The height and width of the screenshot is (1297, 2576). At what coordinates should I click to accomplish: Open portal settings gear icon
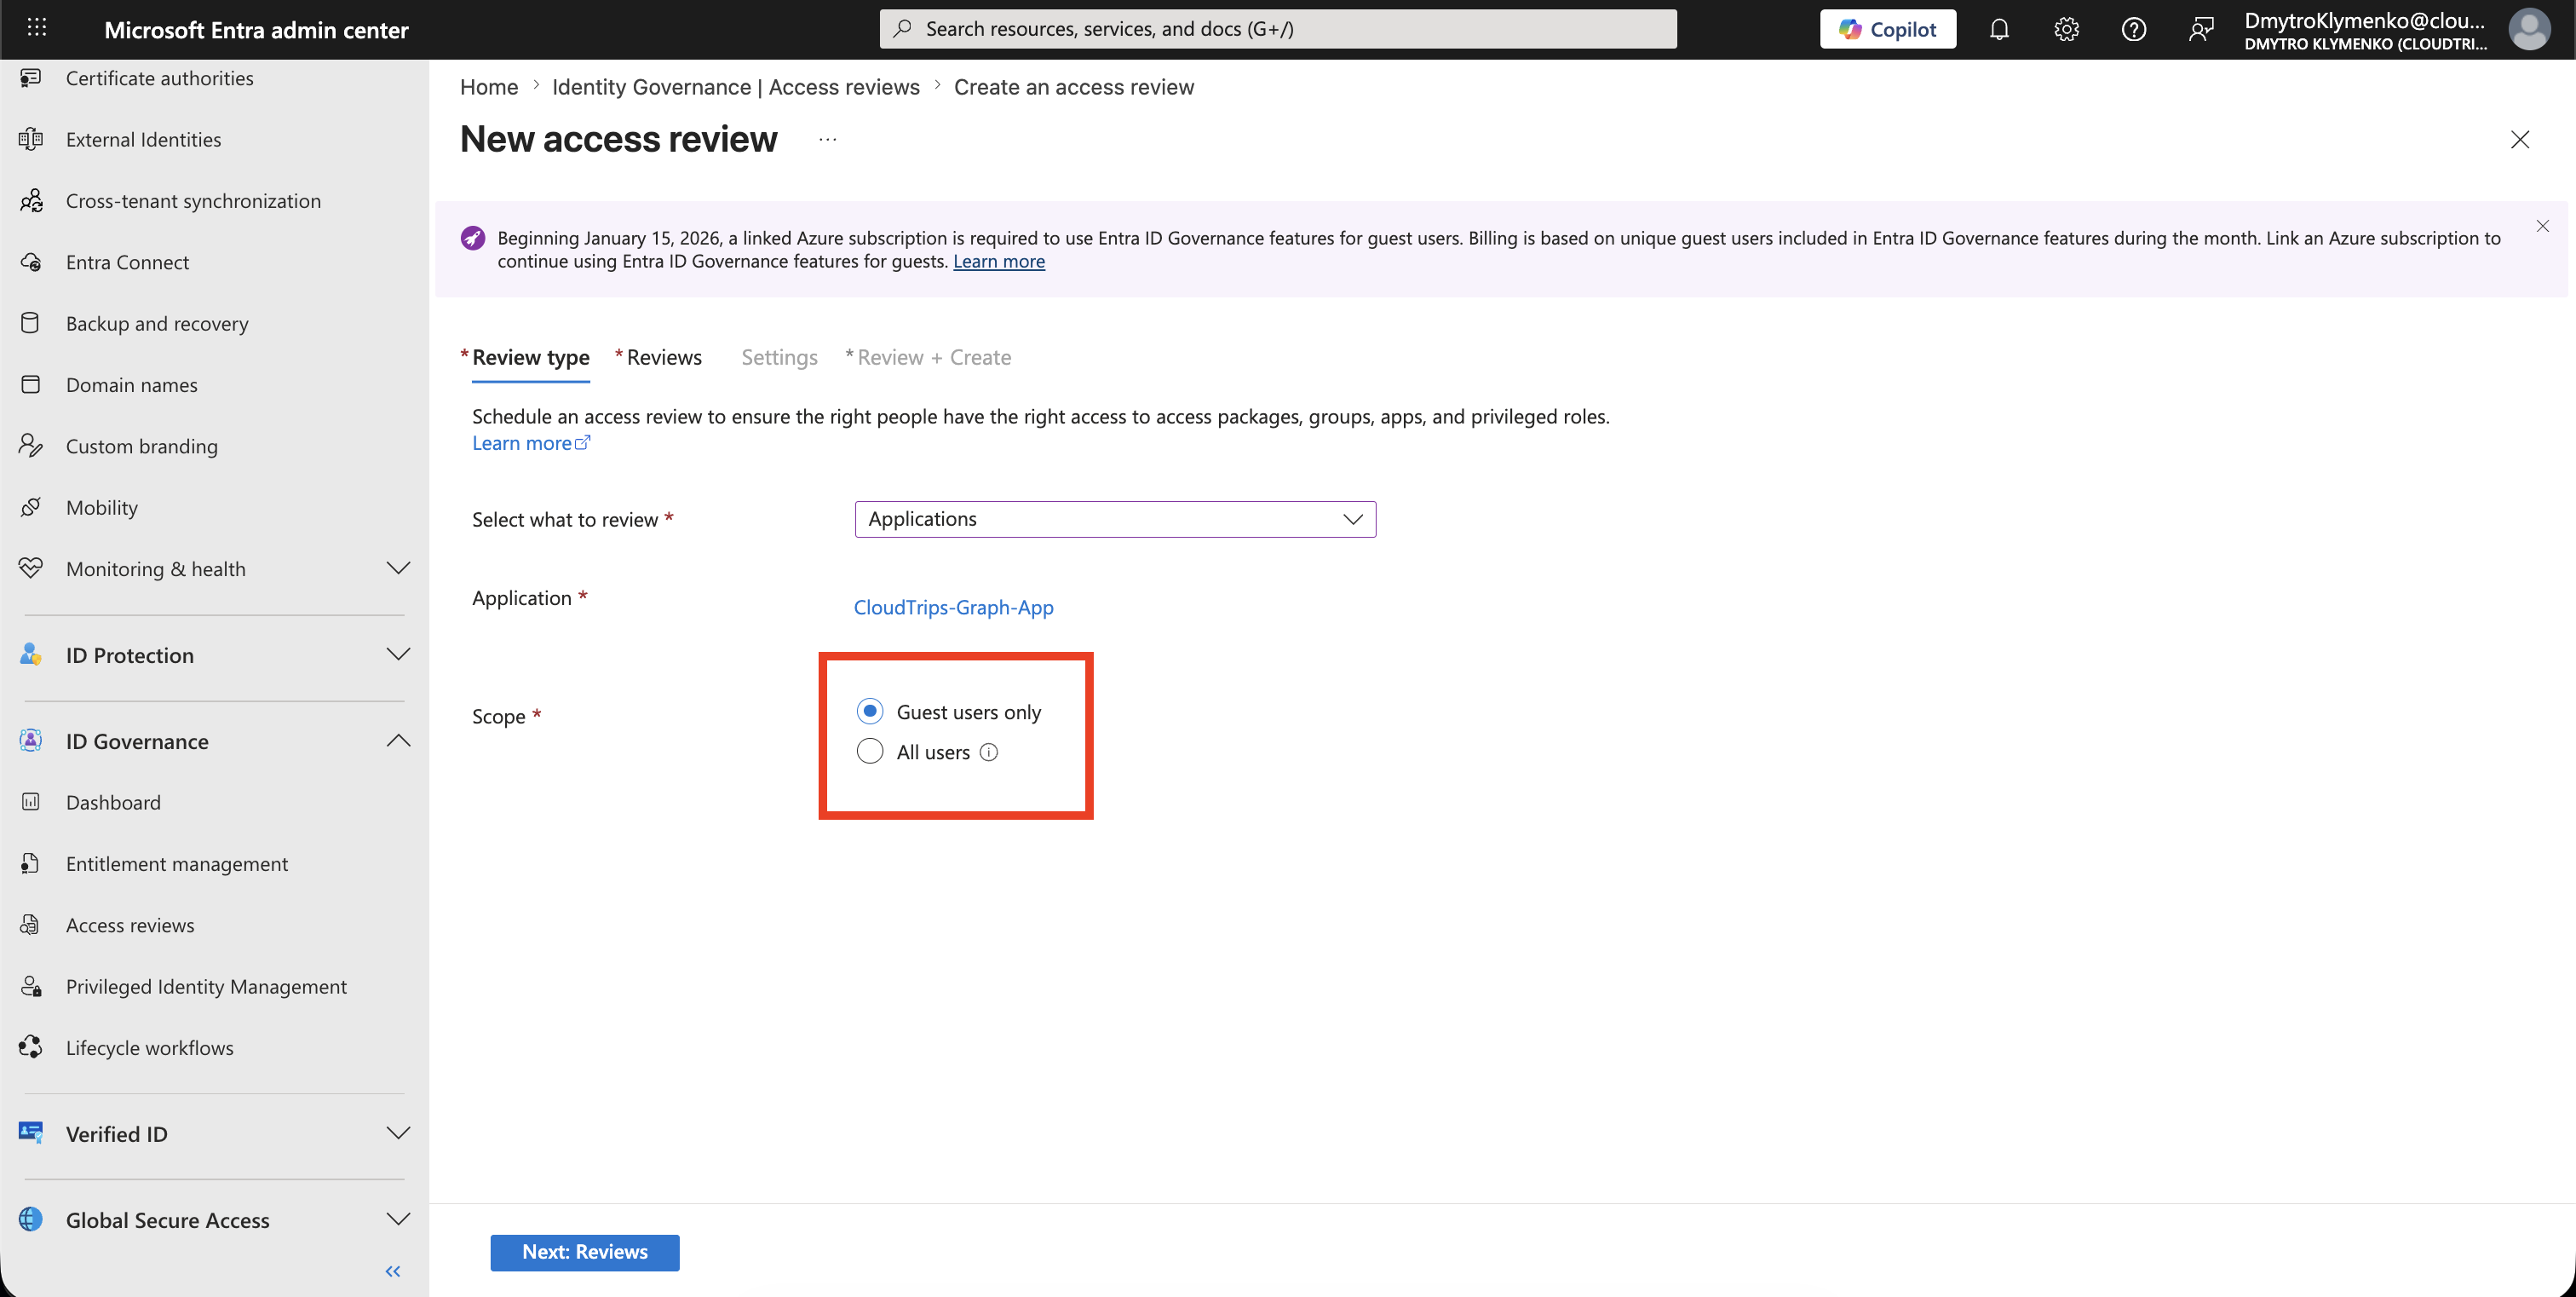tap(2066, 29)
